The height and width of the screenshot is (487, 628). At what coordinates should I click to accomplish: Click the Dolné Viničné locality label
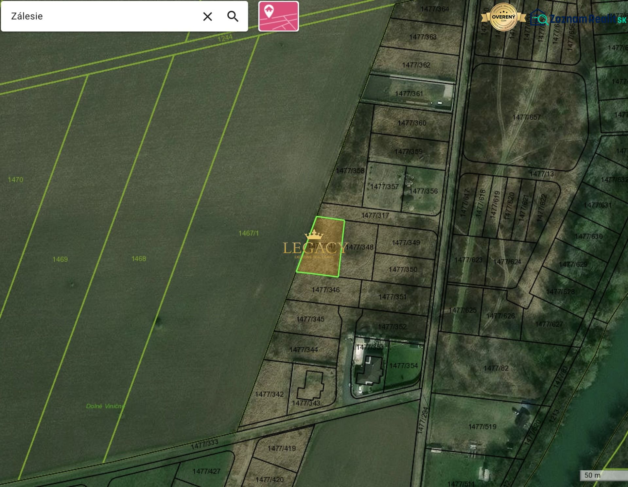point(105,406)
